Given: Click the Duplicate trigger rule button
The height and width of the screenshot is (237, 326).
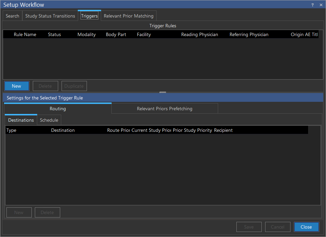Looking at the screenshot, I should (x=74, y=86).
